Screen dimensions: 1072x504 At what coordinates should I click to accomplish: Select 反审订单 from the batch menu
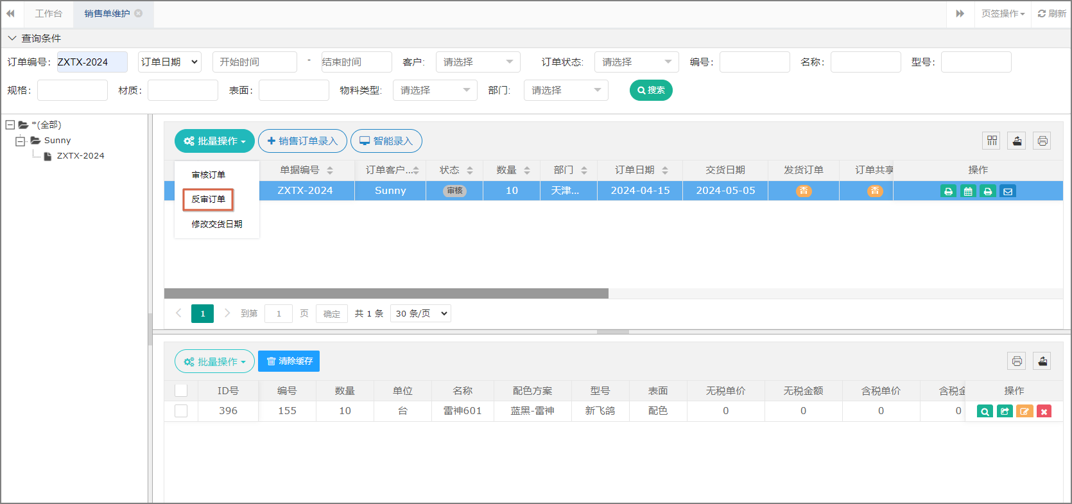coord(208,200)
